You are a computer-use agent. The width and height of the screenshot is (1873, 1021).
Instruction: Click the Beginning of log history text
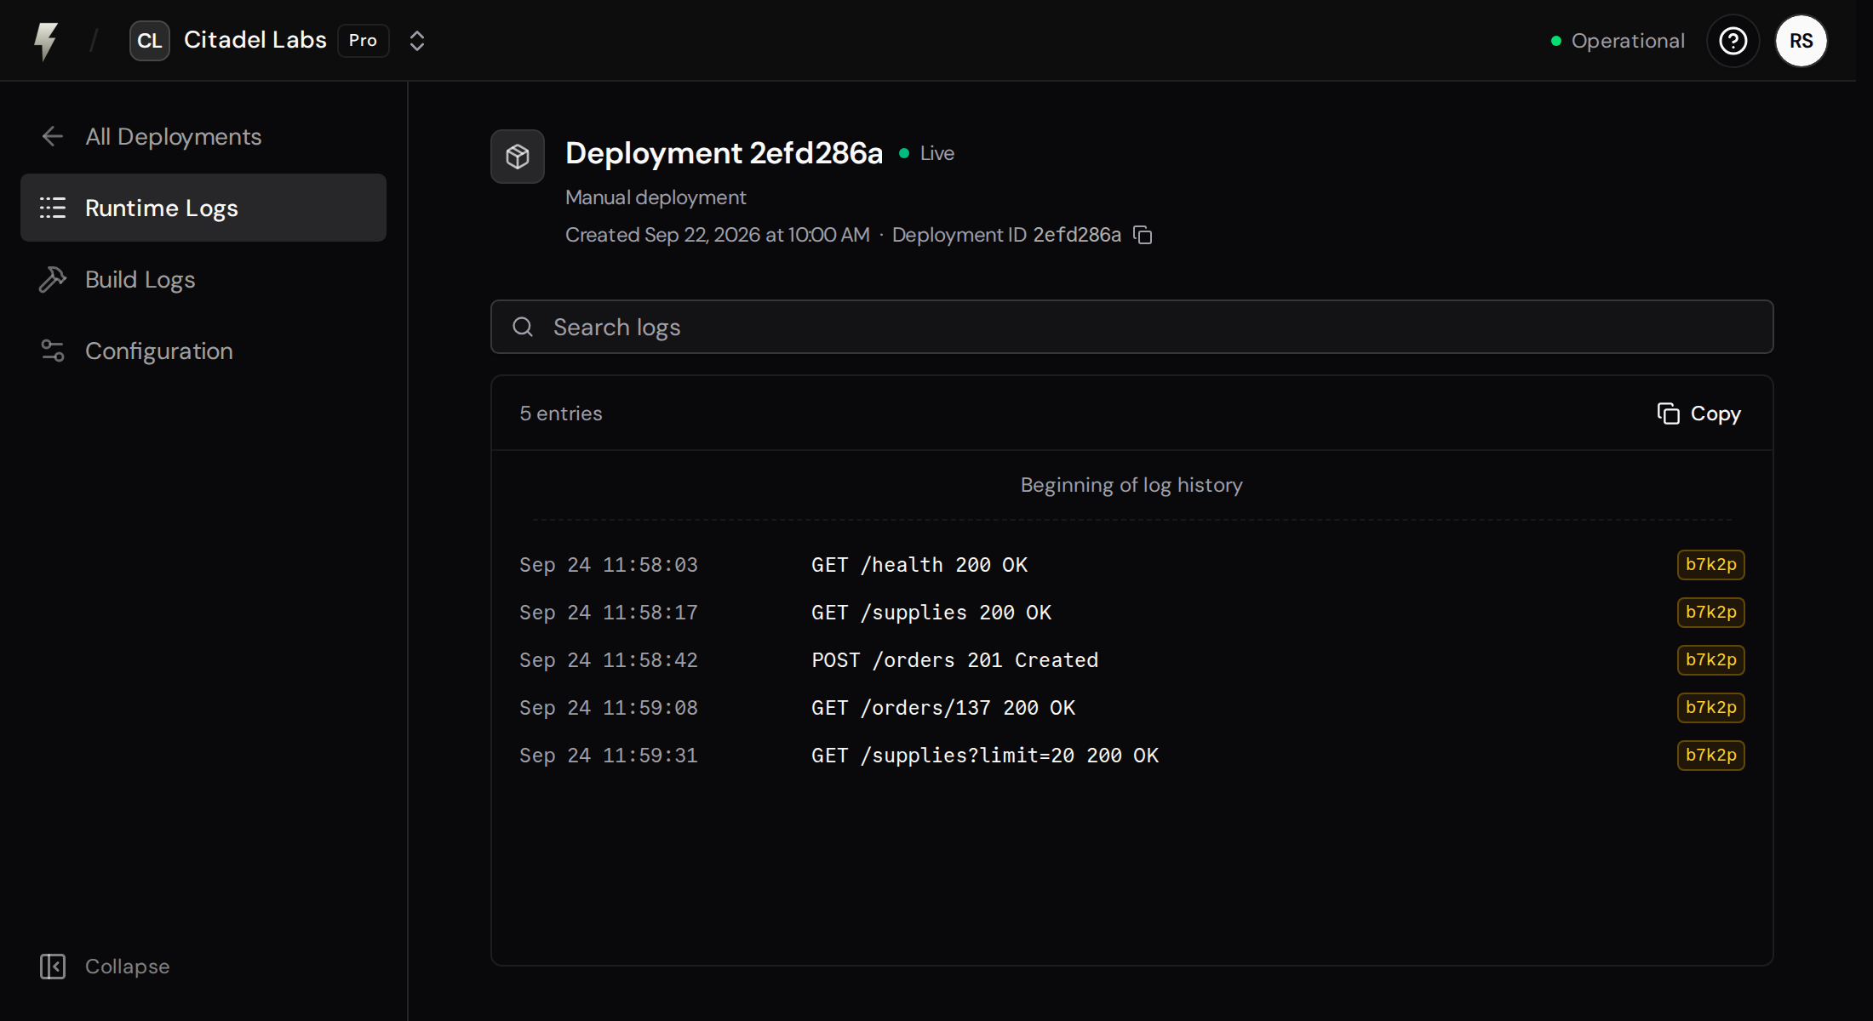(x=1131, y=485)
